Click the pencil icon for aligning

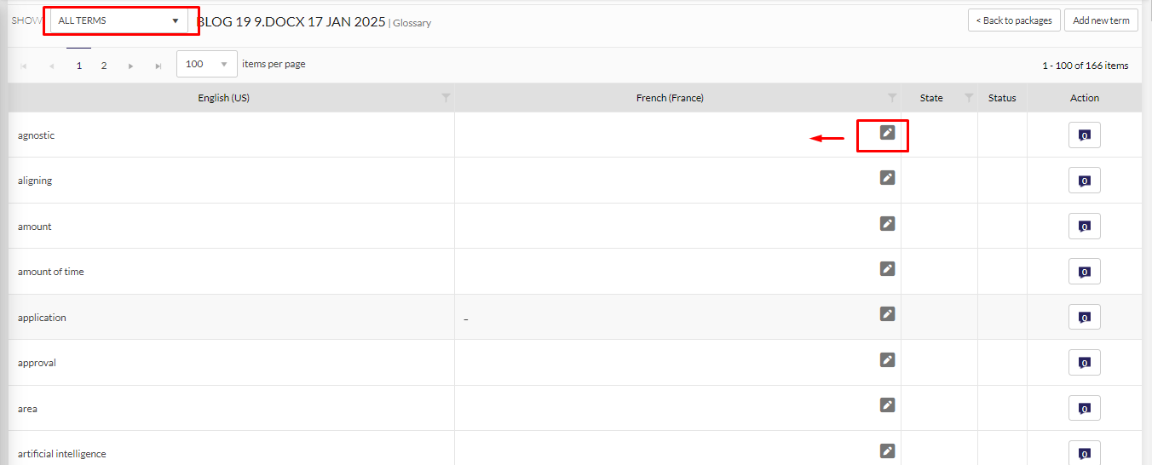pyautogui.click(x=887, y=177)
